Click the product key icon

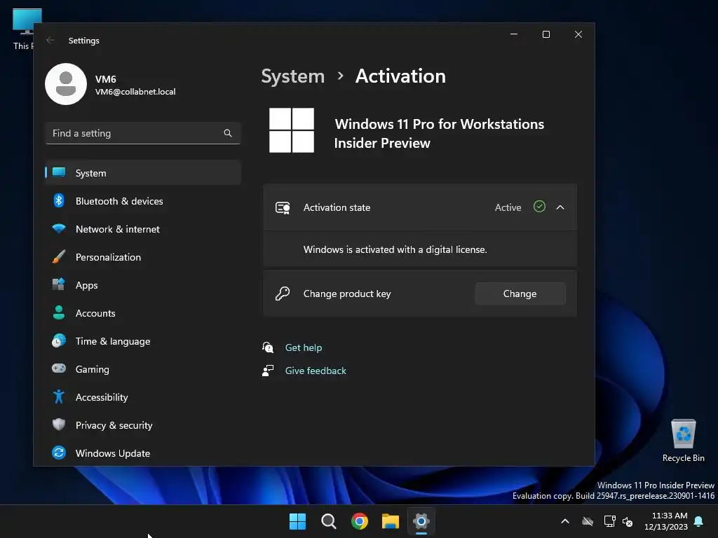point(283,294)
